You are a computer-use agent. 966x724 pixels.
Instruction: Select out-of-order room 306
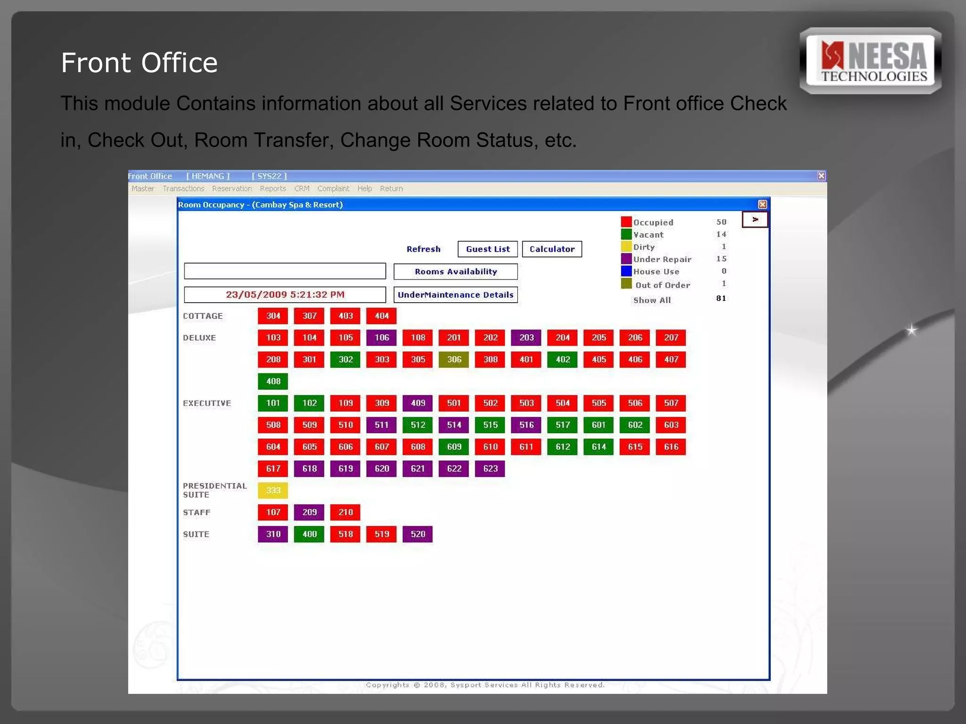point(454,360)
